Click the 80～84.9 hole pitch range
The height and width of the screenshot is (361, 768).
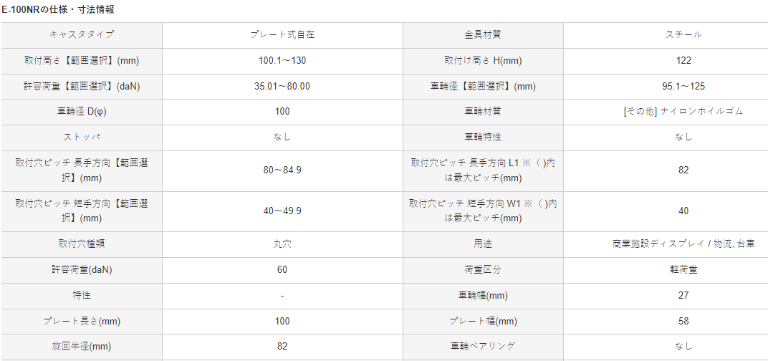coord(282,170)
